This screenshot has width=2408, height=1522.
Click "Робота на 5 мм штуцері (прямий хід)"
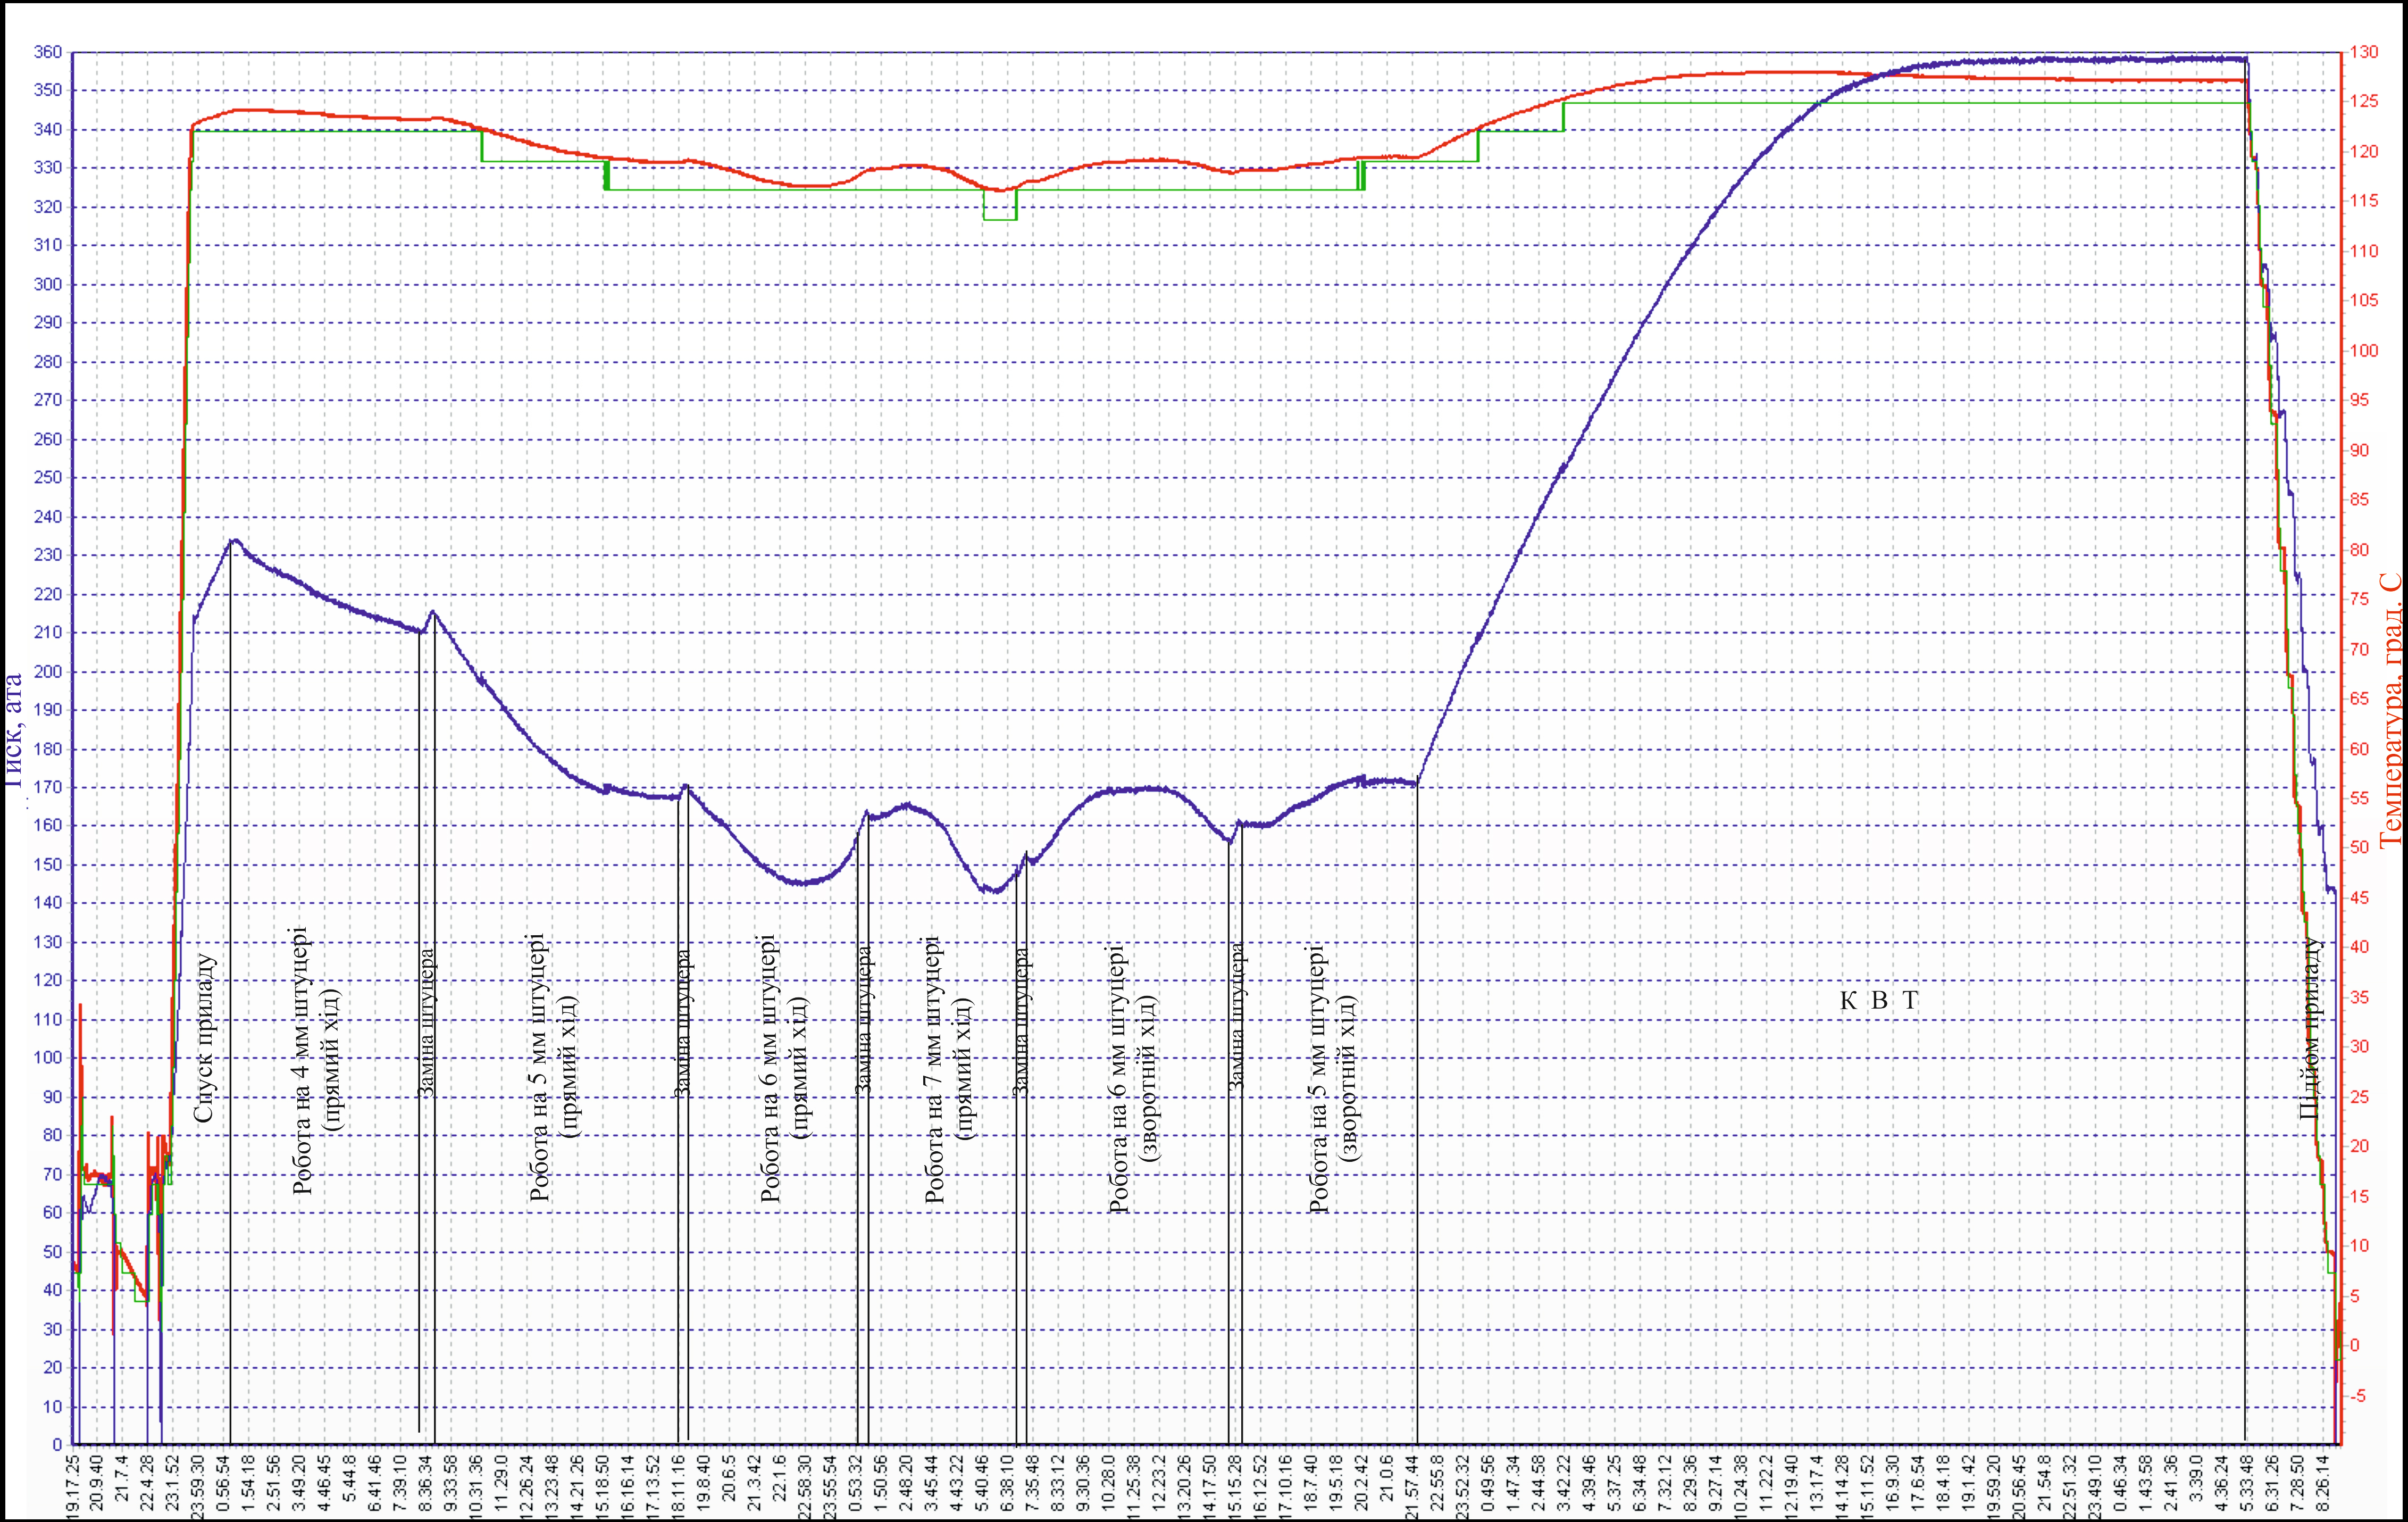pos(554,1068)
